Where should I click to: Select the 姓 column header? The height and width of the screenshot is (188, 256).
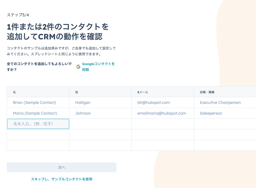(101, 92)
